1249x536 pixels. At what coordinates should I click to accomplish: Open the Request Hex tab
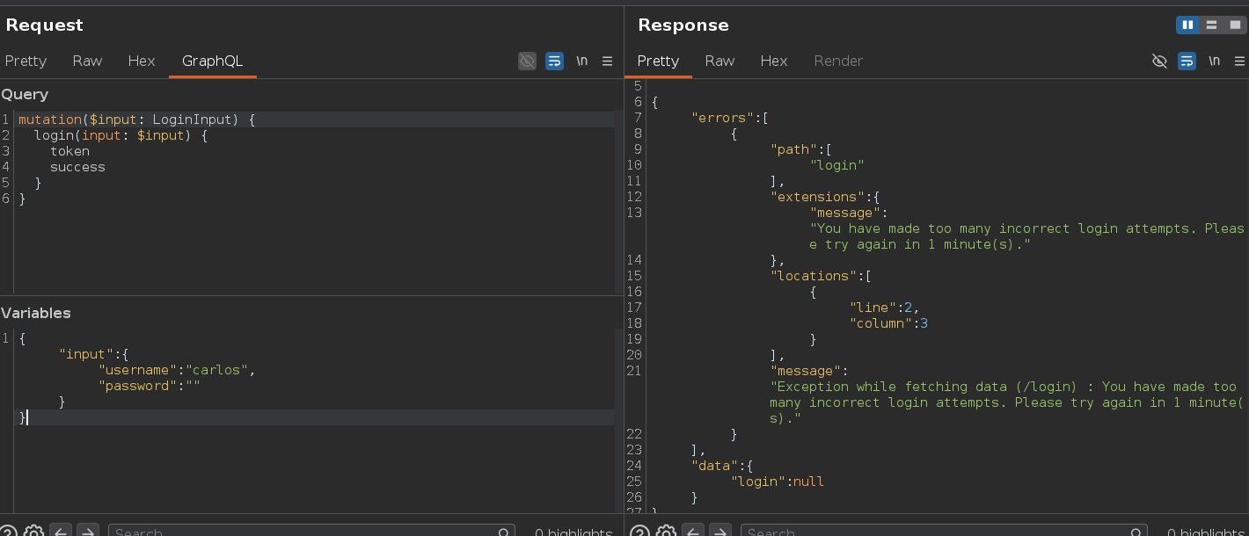tap(142, 61)
